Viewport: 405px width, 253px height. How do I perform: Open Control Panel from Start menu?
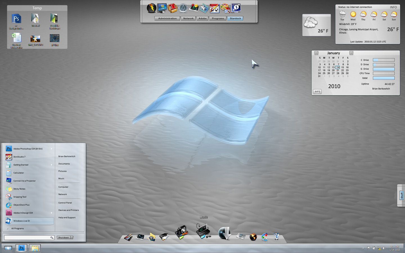(x=65, y=203)
